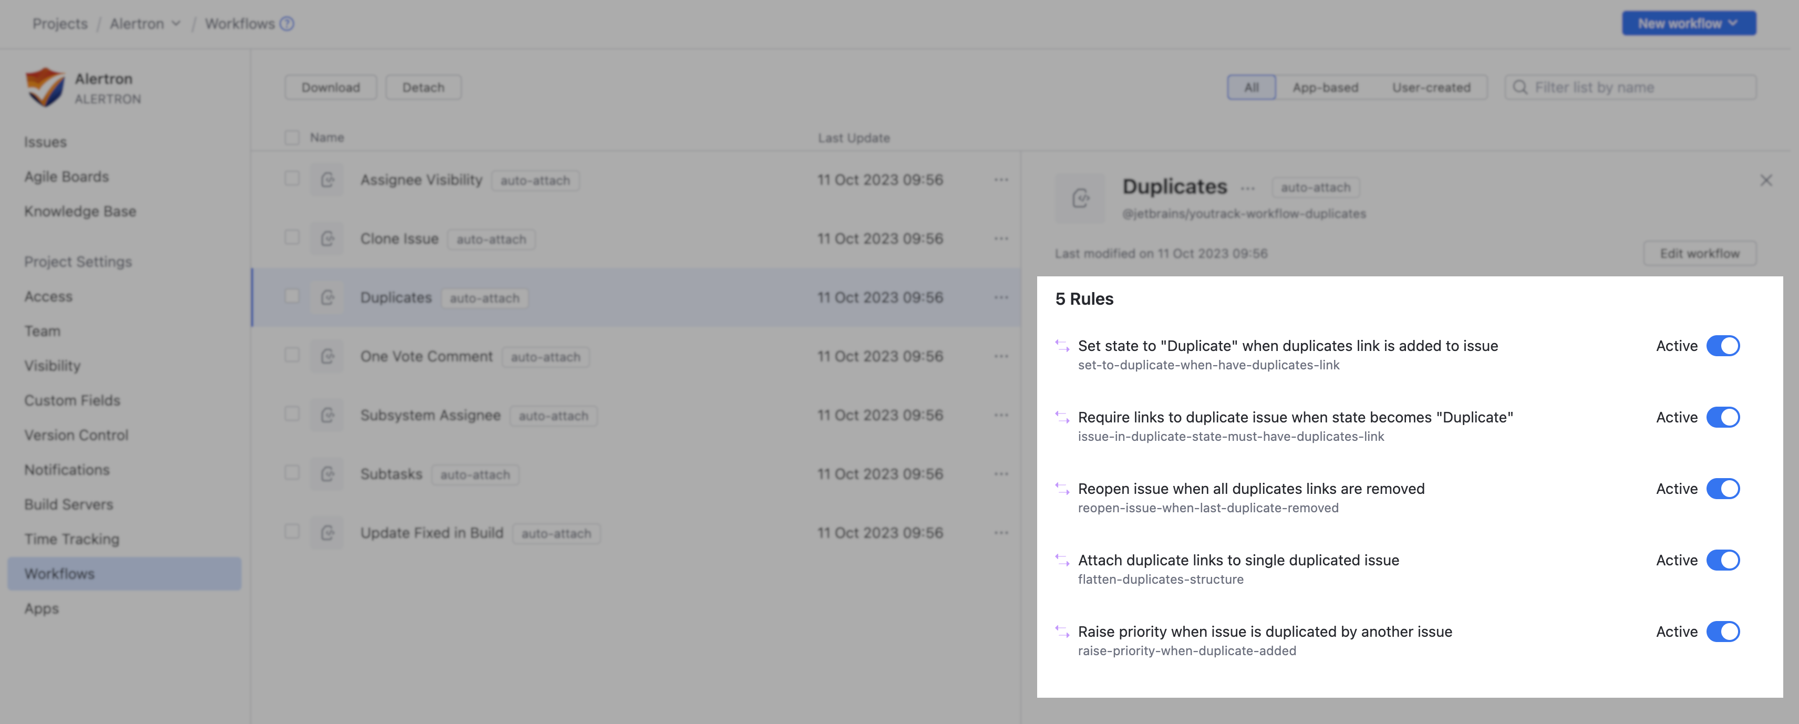1799x724 pixels.
Task: Click the Edit workflow button
Action: 1699,253
